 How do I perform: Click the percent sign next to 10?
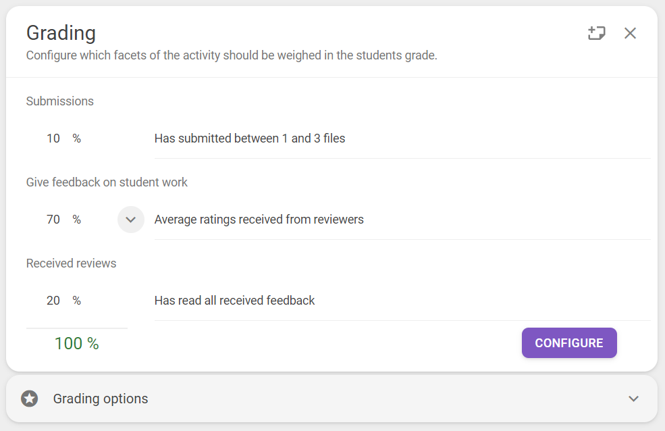click(76, 138)
